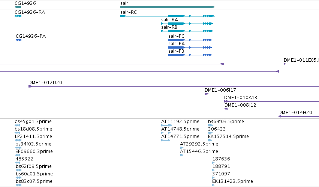Click the DME1-014H20 clone label
The image size is (319, 187).
295,113
